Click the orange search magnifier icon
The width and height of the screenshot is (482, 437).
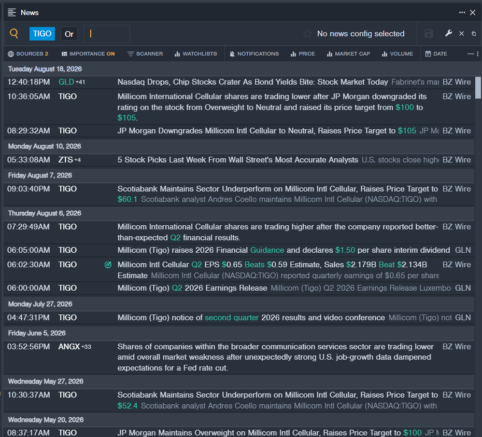[14, 33]
